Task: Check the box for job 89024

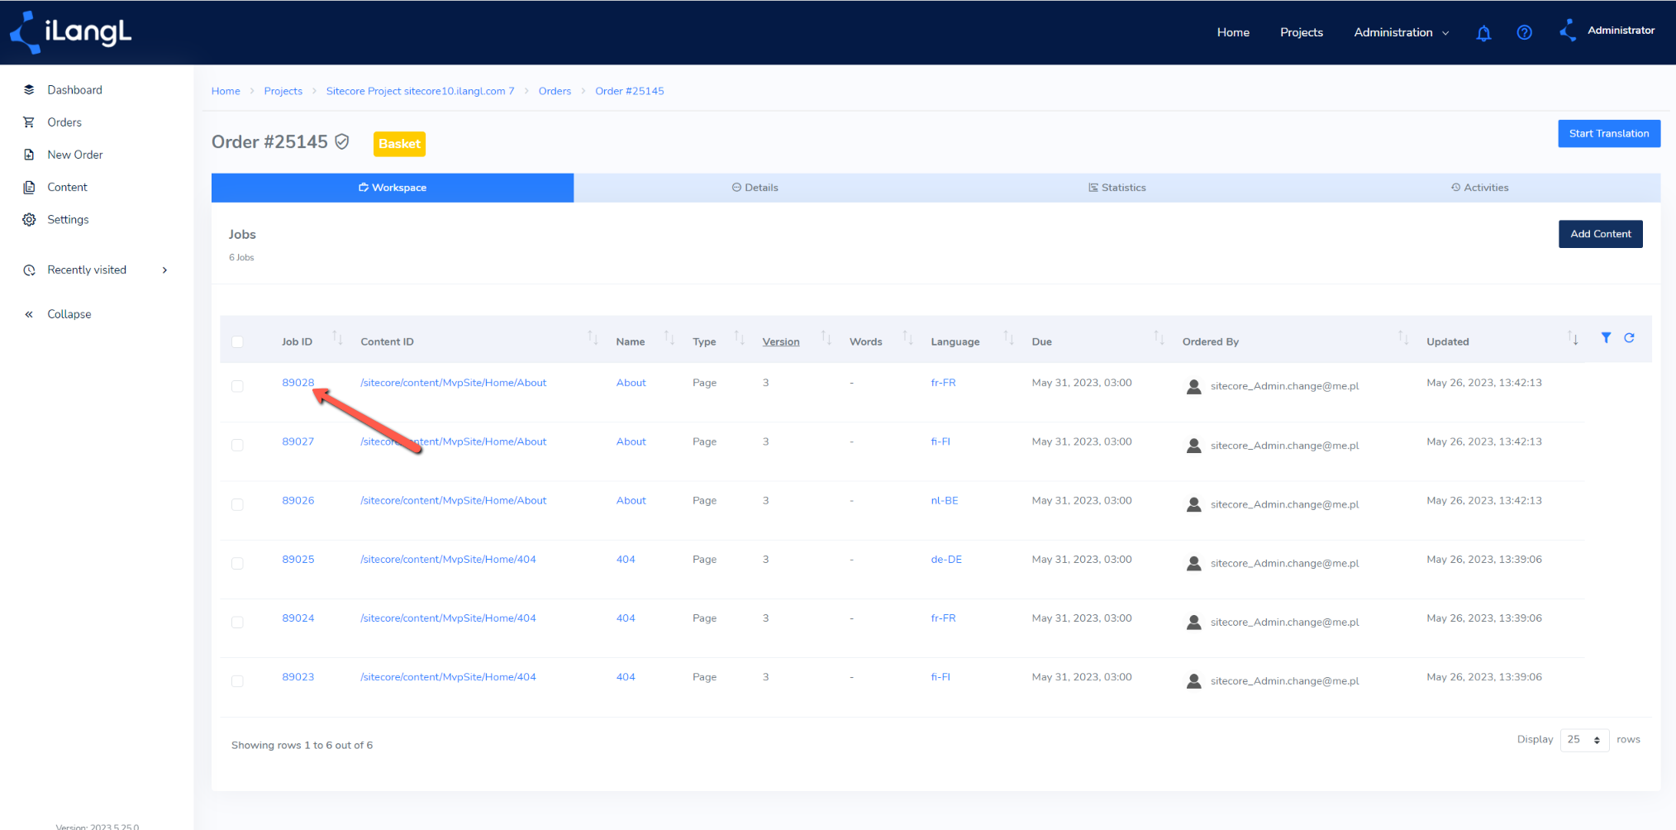Action: 238,622
